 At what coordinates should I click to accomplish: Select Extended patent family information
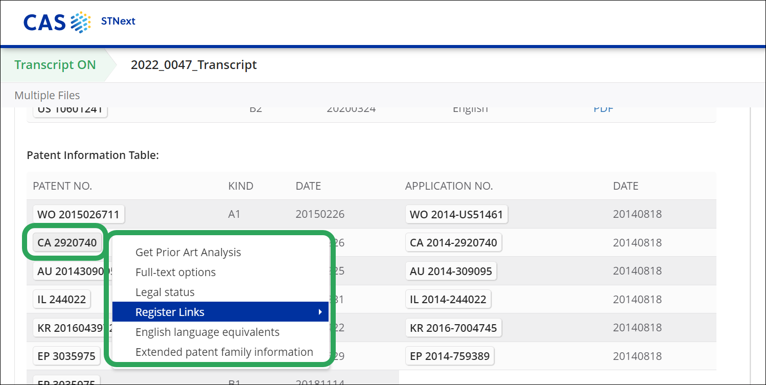(x=224, y=352)
